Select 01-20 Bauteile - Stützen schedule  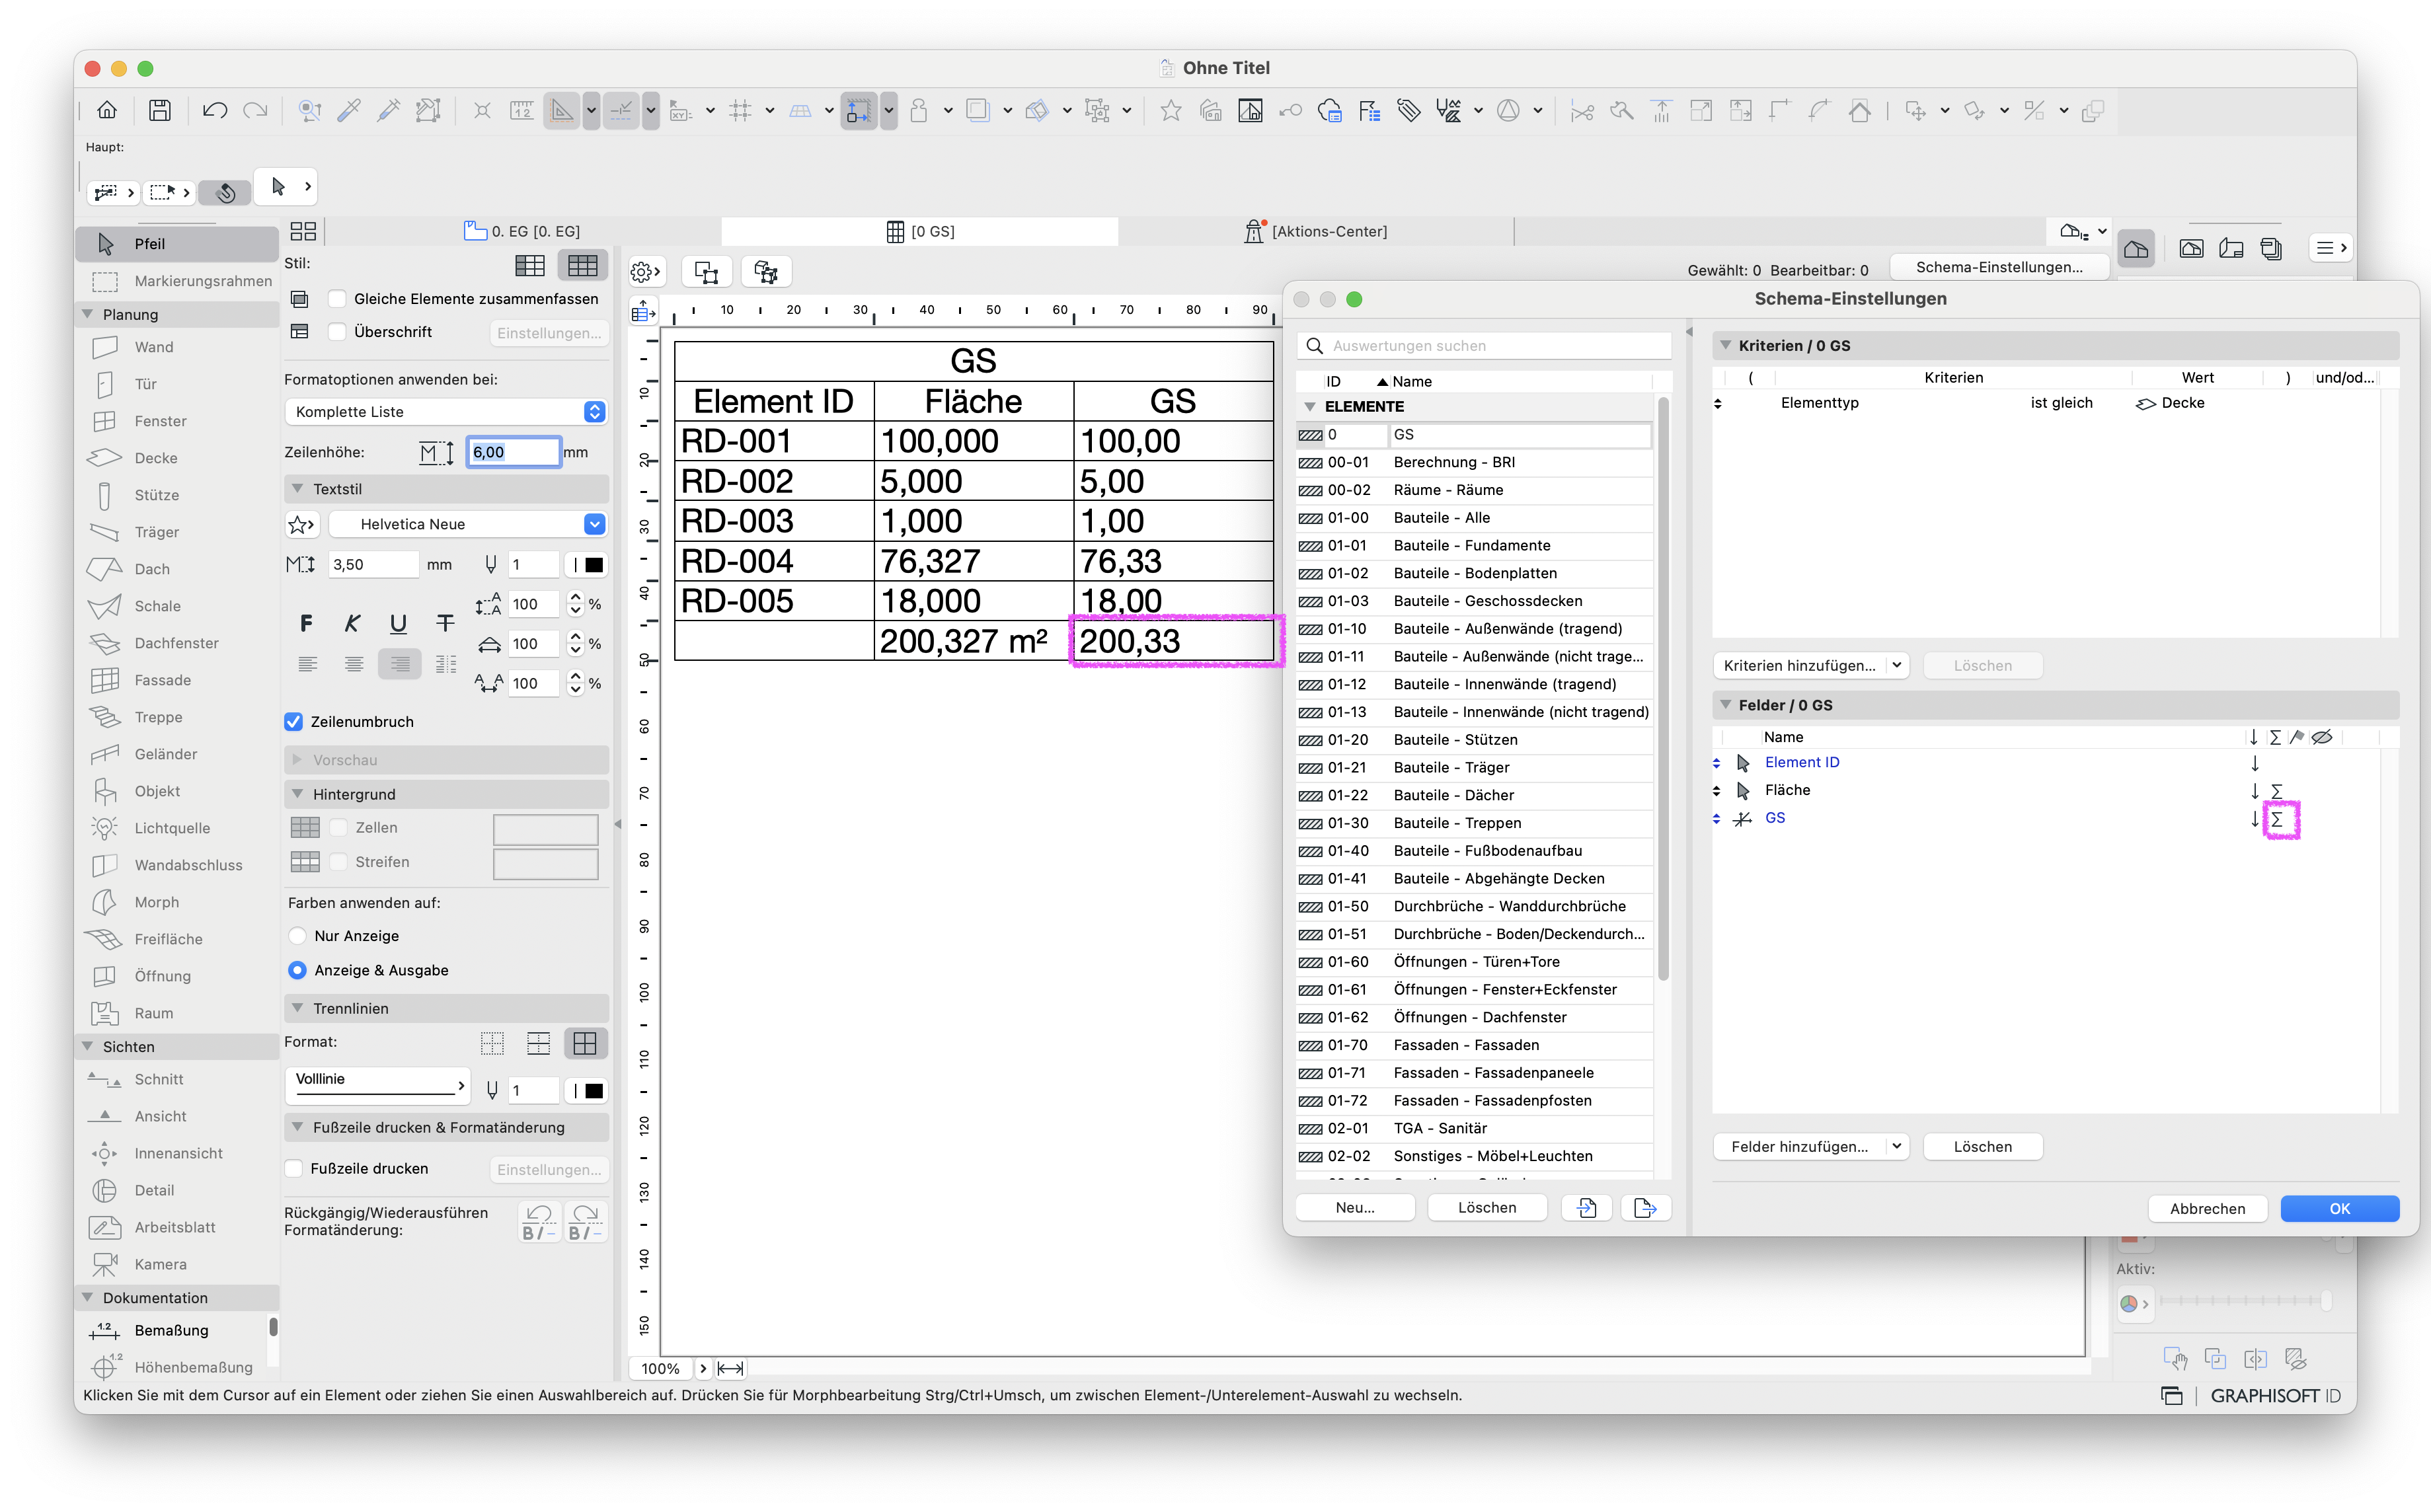coord(1474,740)
